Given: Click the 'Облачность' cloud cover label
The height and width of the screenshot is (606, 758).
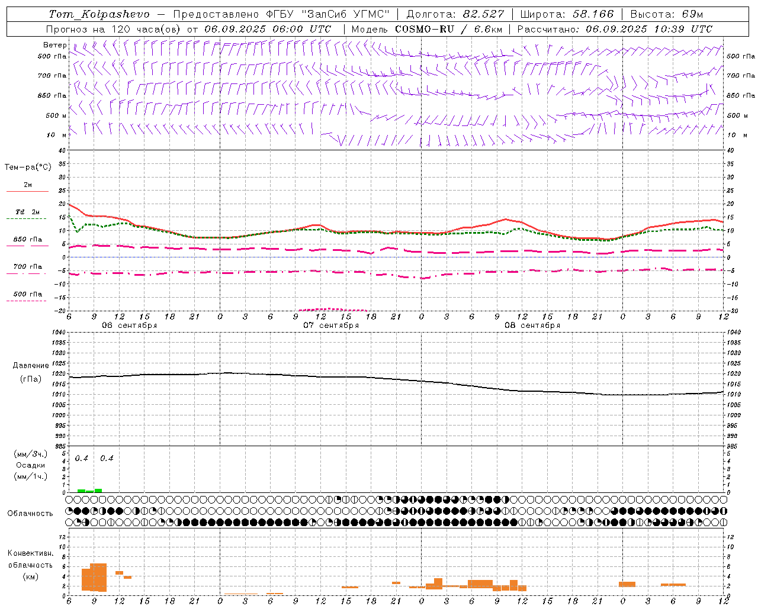Looking at the screenshot, I should pos(30,514).
